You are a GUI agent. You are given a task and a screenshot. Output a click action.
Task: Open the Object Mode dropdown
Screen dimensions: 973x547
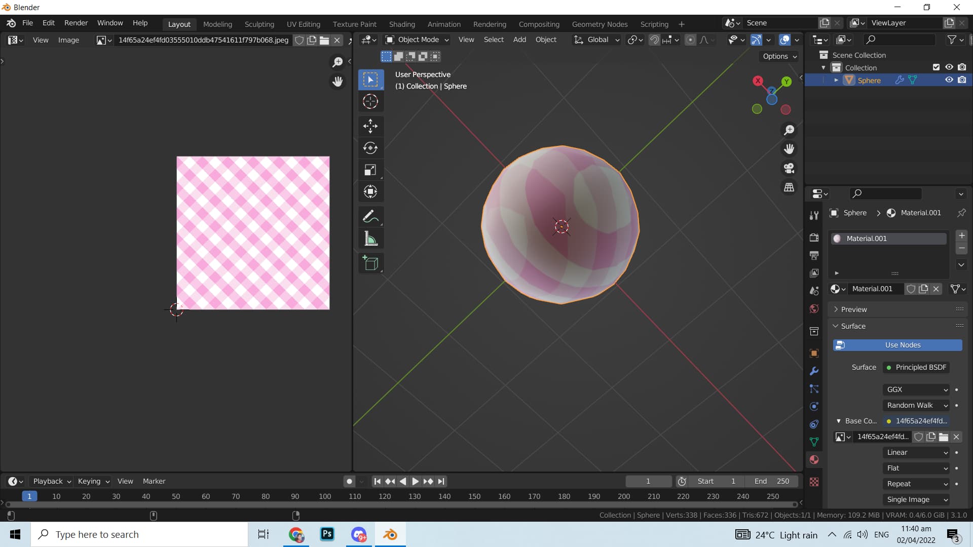click(418, 40)
